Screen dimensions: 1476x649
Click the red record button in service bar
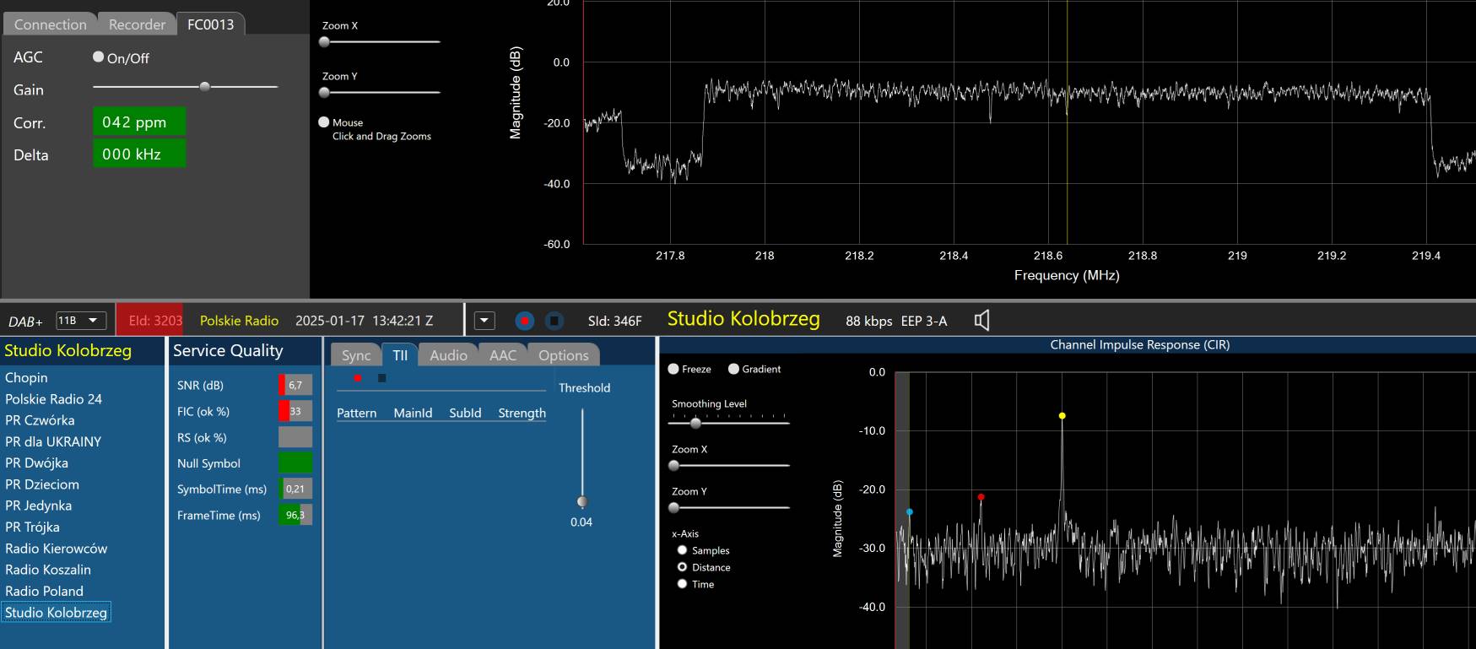(x=524, y=321)
